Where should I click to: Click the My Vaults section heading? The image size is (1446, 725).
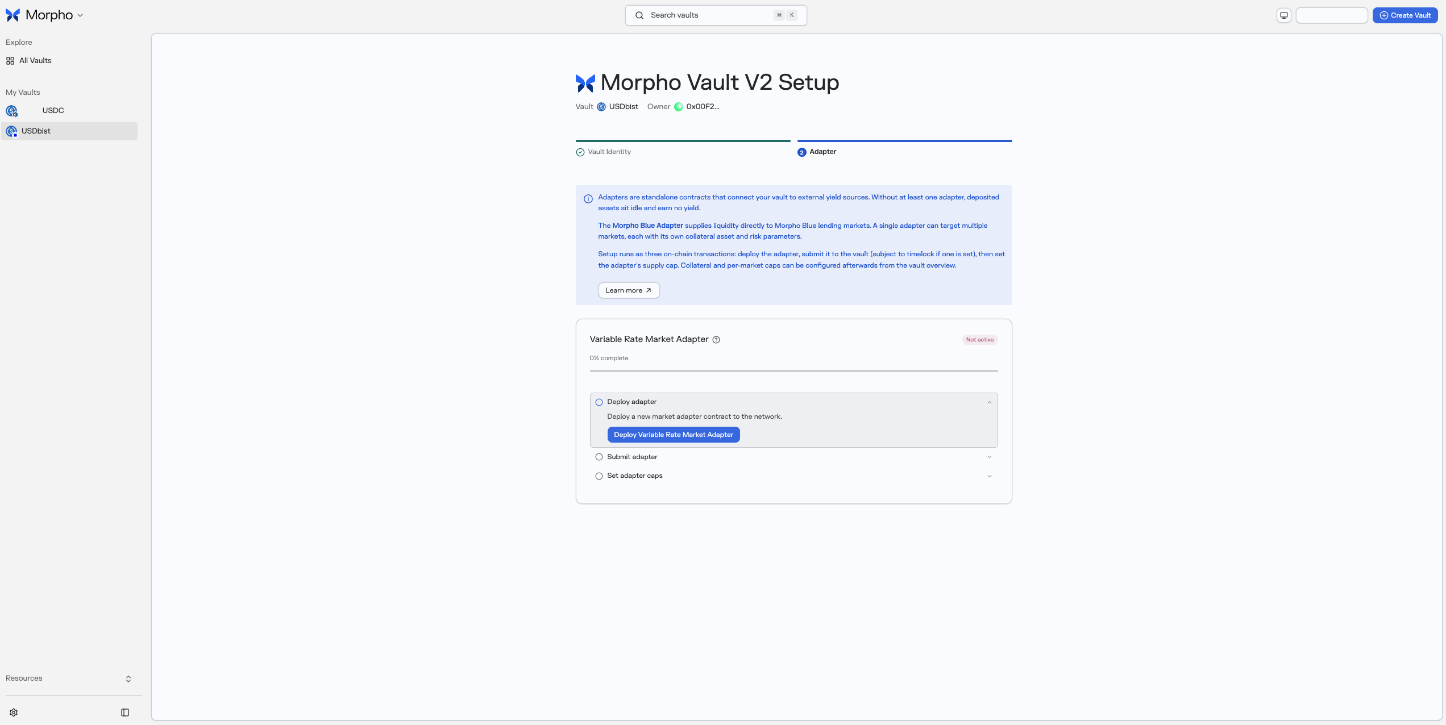pos(23,93)
